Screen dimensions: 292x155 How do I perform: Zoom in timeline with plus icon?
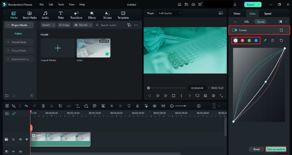(x=199, y=106)
